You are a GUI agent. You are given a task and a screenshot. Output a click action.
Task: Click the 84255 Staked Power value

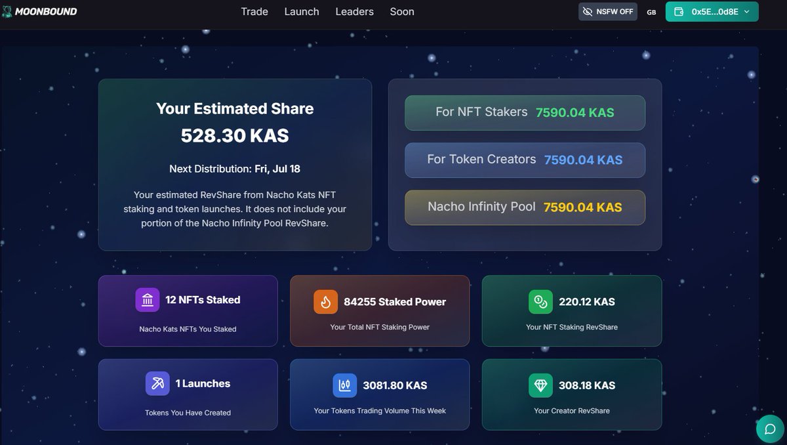click(395, 302)
